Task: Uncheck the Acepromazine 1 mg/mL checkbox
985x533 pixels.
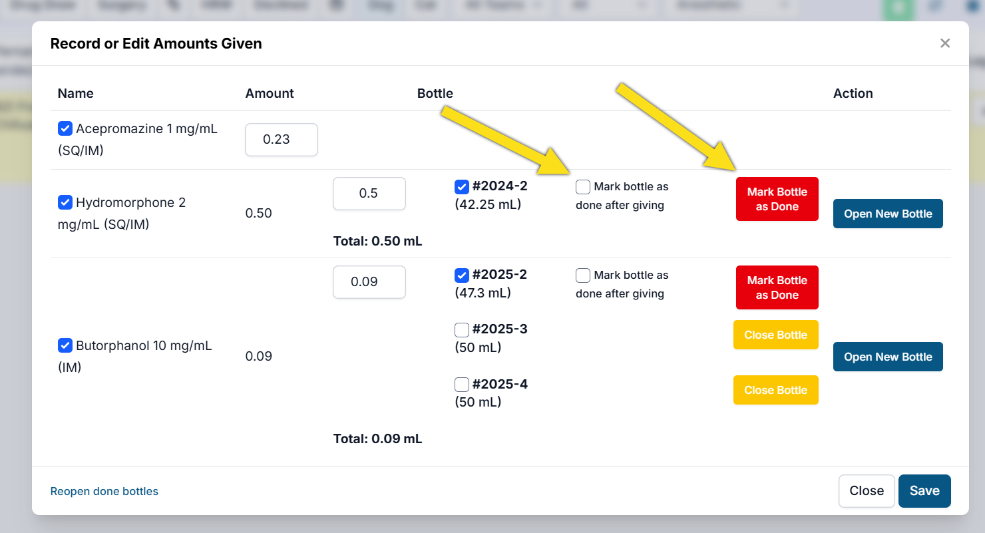Action: [65, 128]
